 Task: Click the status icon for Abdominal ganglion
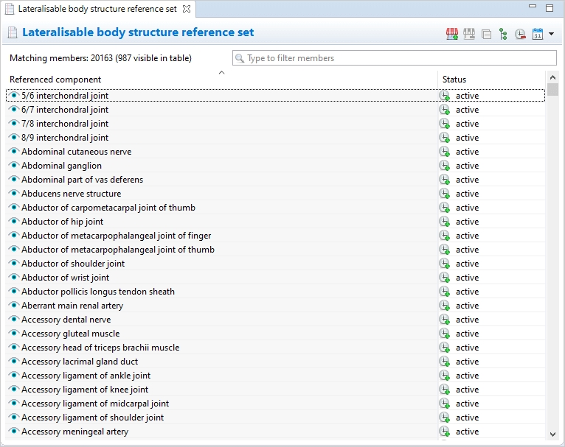click(444, 166)
